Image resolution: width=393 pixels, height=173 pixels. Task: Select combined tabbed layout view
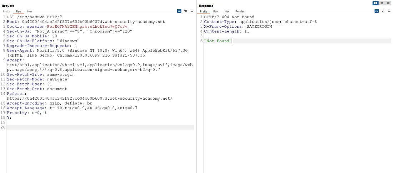coord(388,3)
